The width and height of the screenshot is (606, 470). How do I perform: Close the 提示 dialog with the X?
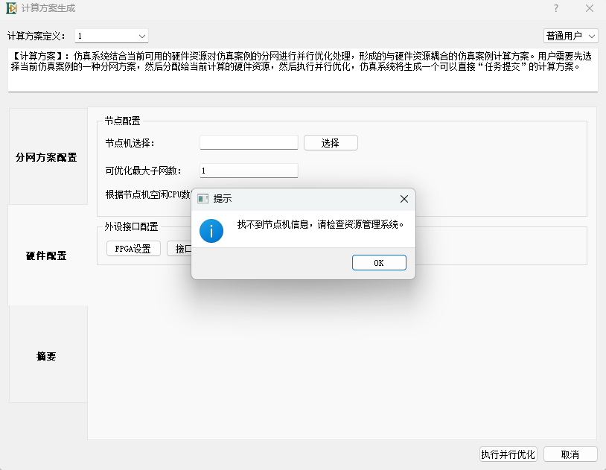click(404, 199)
